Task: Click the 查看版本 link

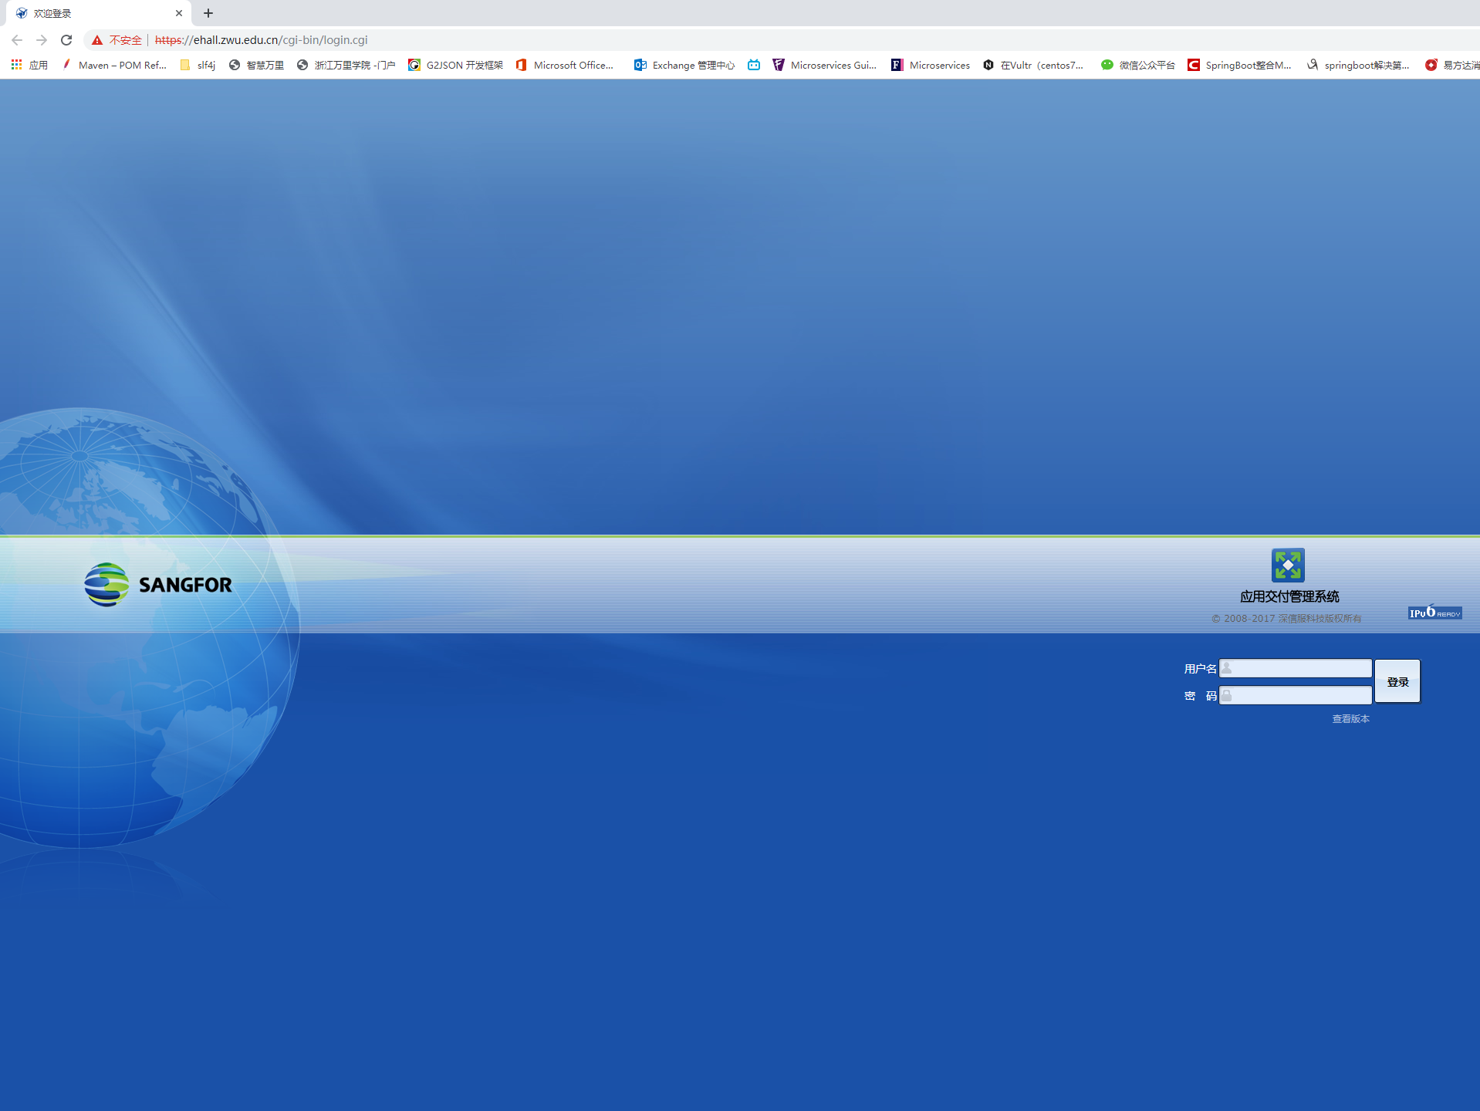Action: pos(1350,719)
